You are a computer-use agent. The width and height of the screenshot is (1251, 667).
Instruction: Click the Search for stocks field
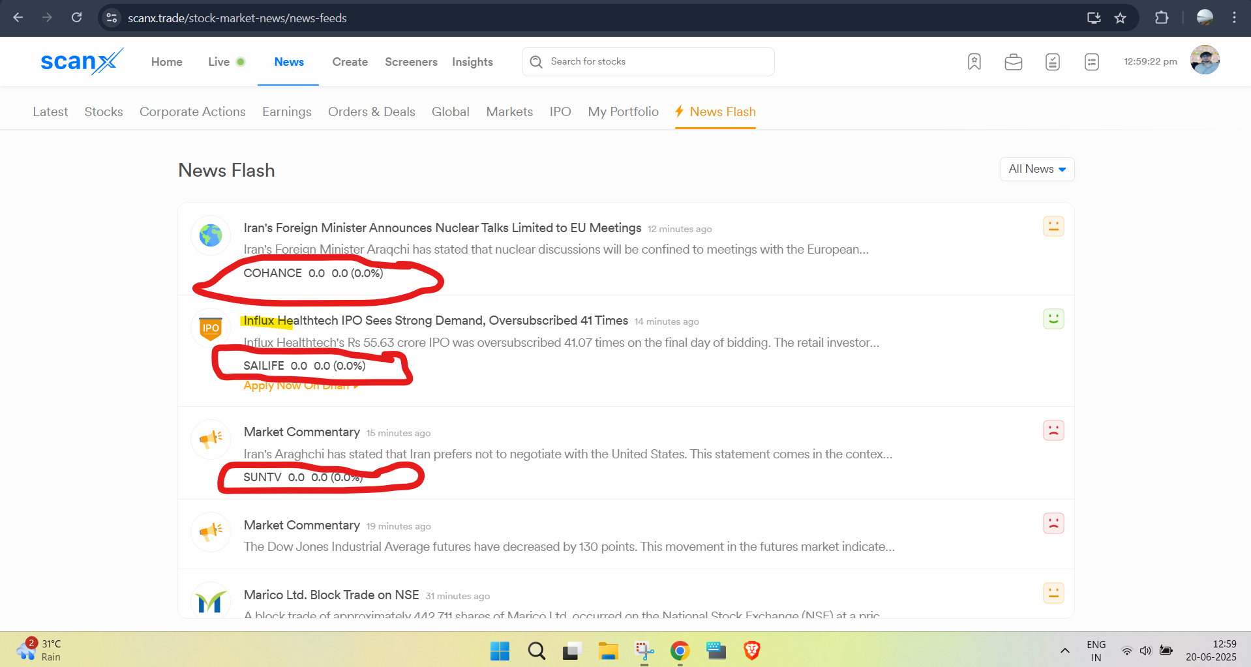(x=652, y=62)
